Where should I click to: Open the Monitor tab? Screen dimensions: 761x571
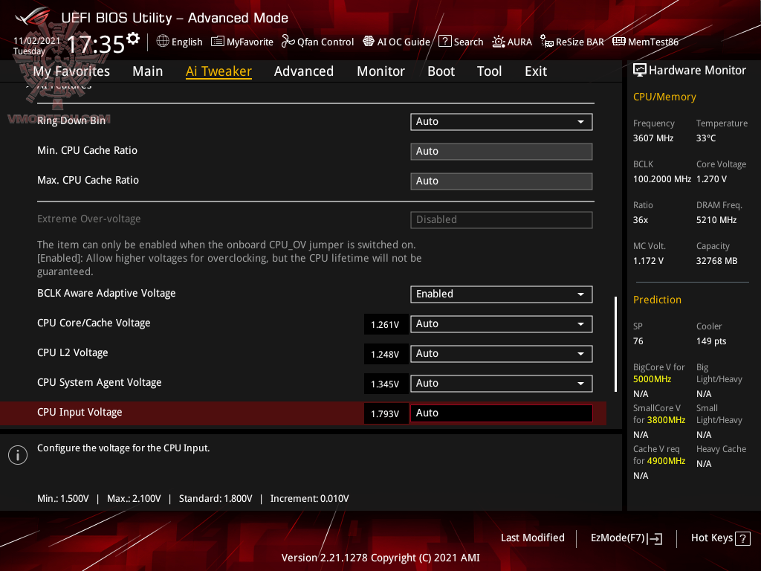[381, 71]
